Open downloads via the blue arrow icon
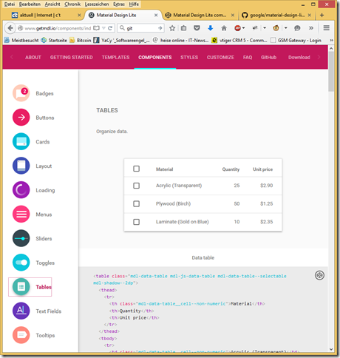Image resolution: width=340 pixels, height=358 pixels. 210,28
